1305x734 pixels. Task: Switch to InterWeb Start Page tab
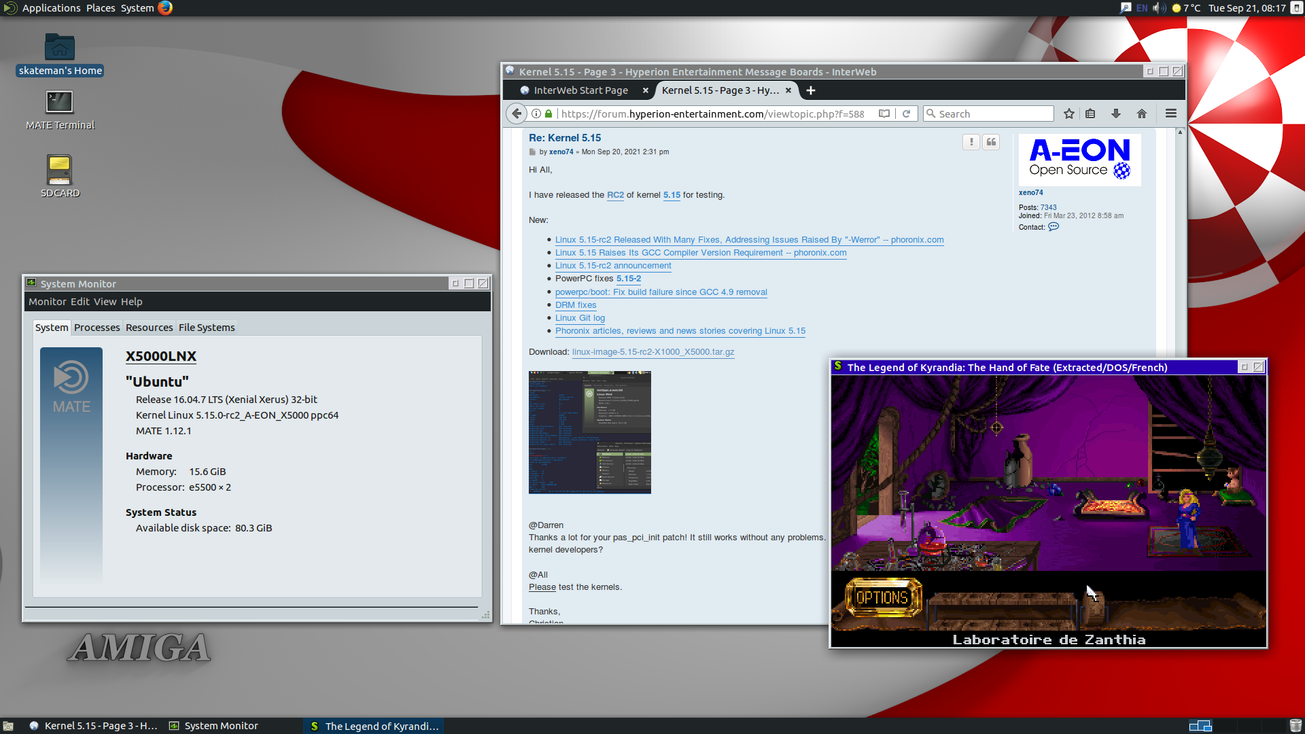(x=580, y=90)
